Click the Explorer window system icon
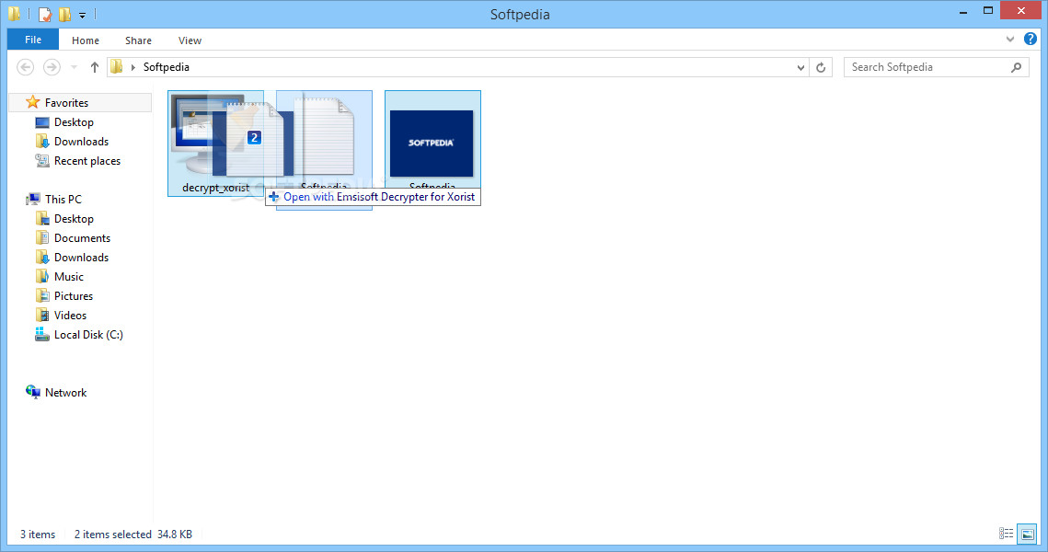 (x=15, y=14)
